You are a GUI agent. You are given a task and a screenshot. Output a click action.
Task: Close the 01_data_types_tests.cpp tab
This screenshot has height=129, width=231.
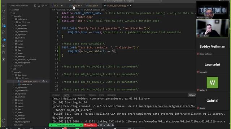pyautogui.click(x=131, y=6)
